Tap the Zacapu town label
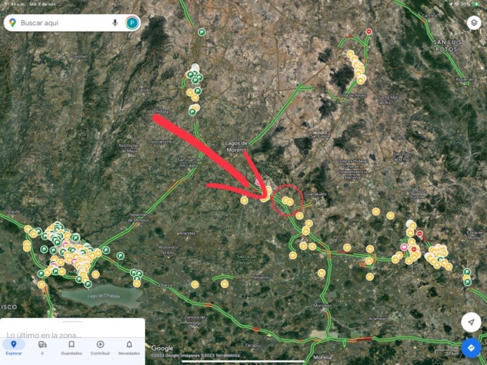The height and width of the screenshot is (365, 487). (252, 345)
